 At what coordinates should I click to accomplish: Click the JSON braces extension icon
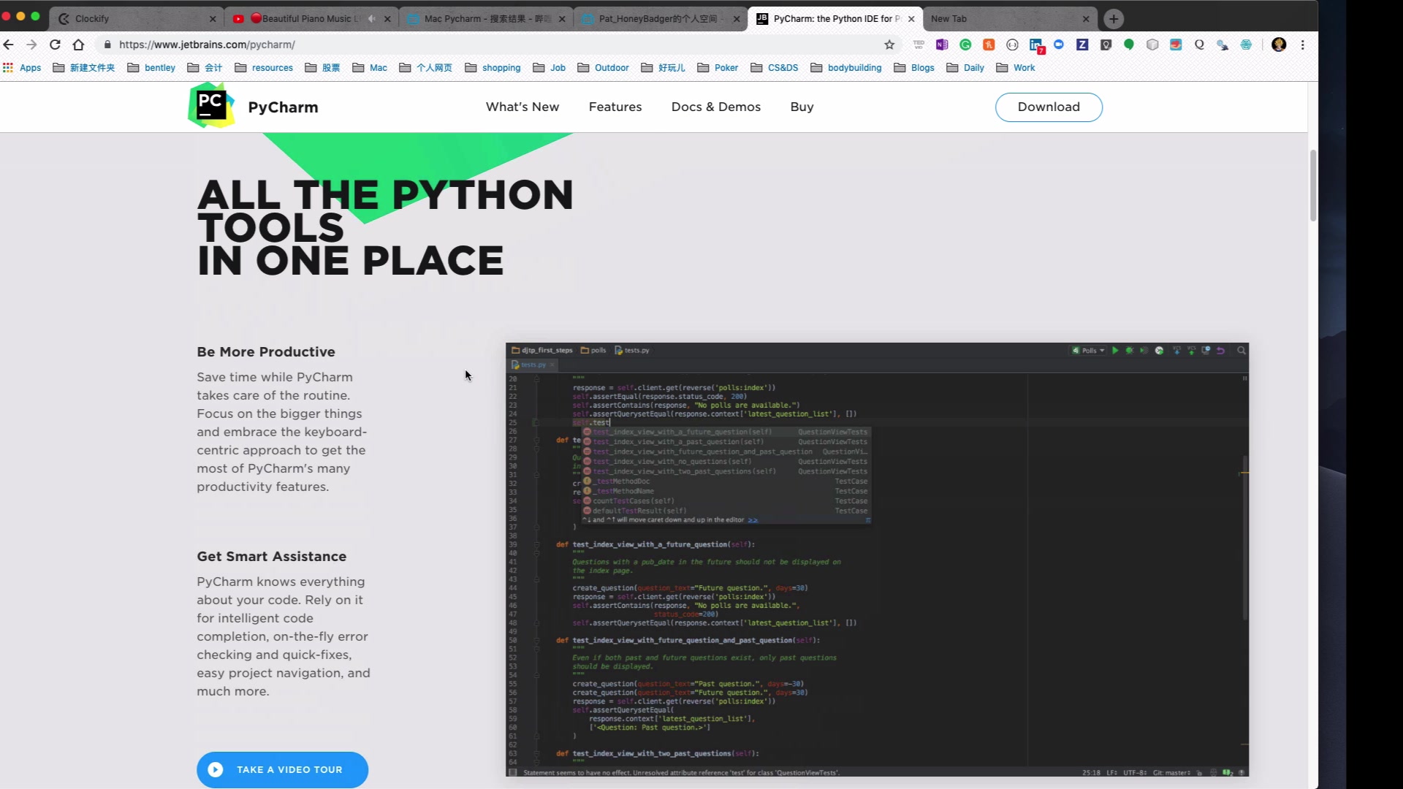1012,45
